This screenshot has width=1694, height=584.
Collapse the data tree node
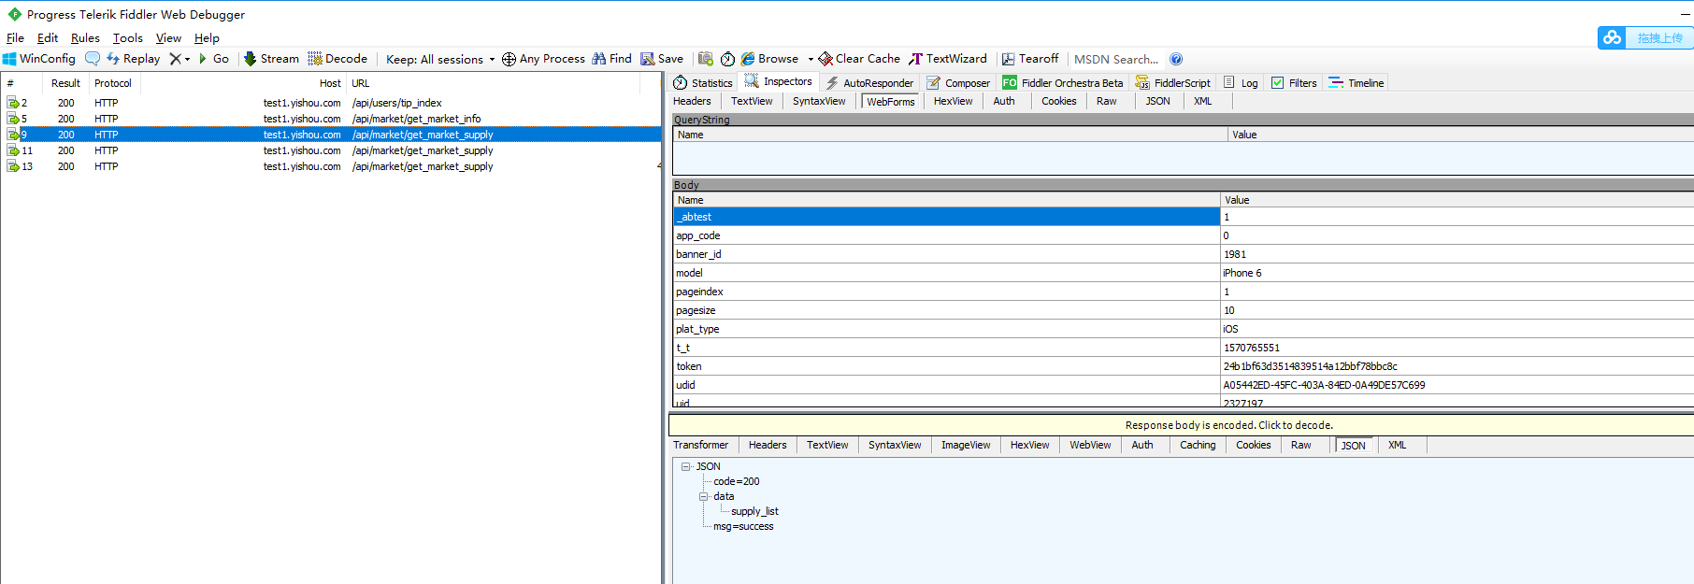point(703,496)
